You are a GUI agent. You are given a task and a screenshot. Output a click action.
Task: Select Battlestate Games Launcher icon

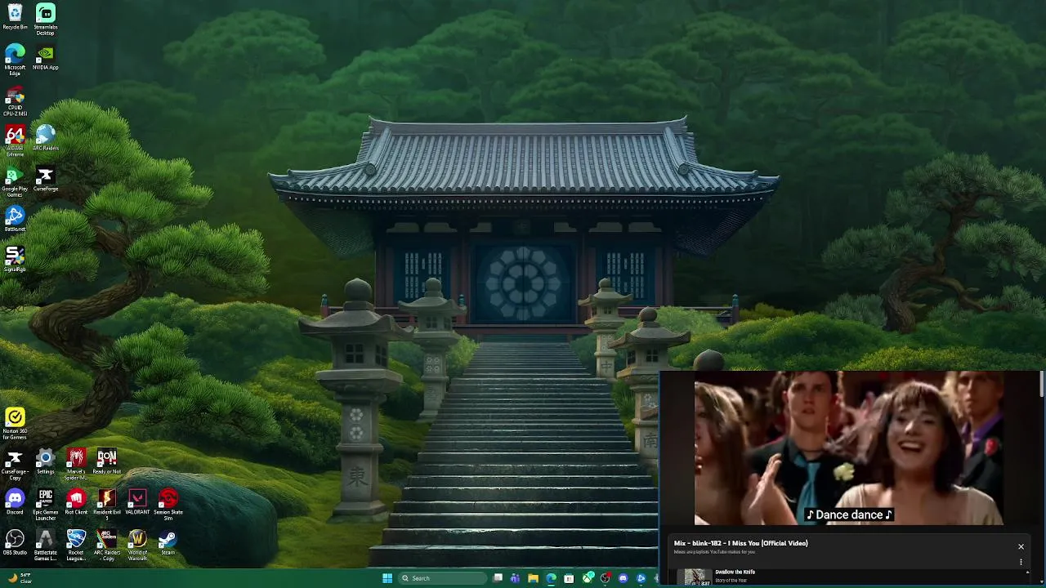point(46,545)
